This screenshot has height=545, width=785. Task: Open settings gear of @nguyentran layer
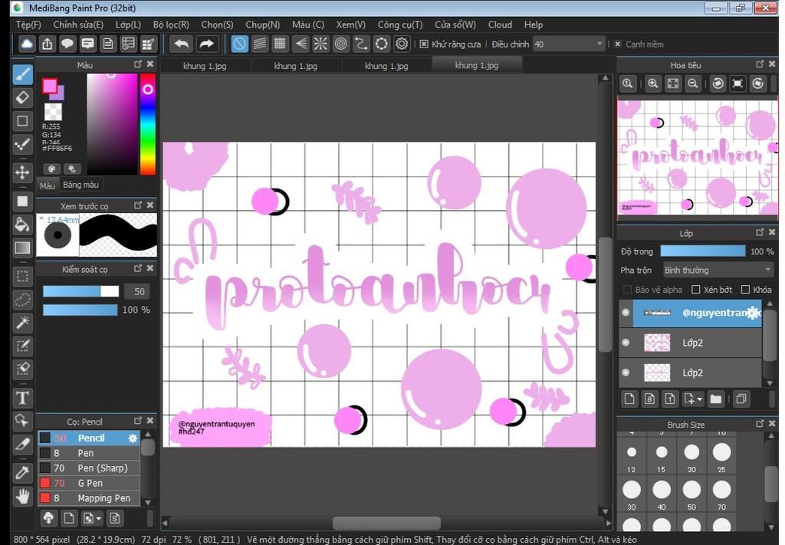pyautogui.click(x=753, y=313)
